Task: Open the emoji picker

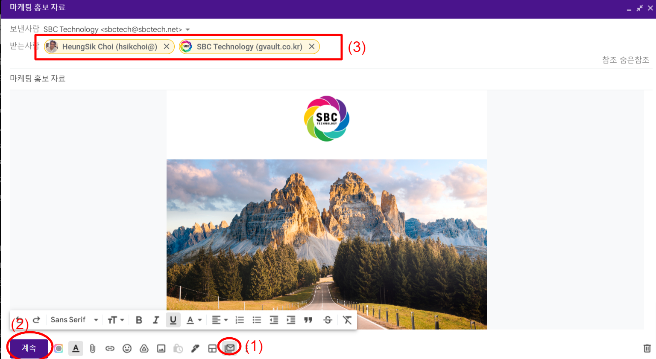Action: click(127, 348)
